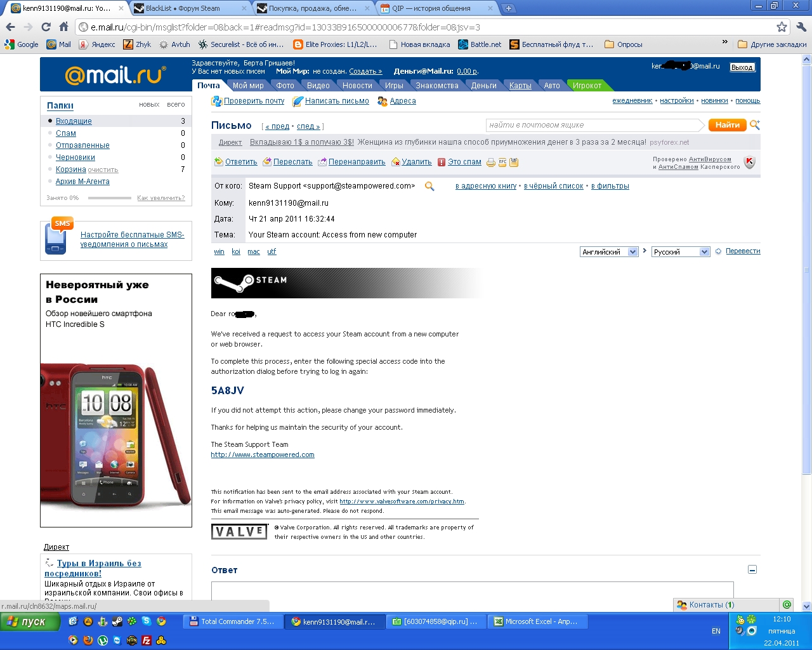Open Microsoft Excel from the taskbar
The image size is (812, 650).
tap(537, 622)
